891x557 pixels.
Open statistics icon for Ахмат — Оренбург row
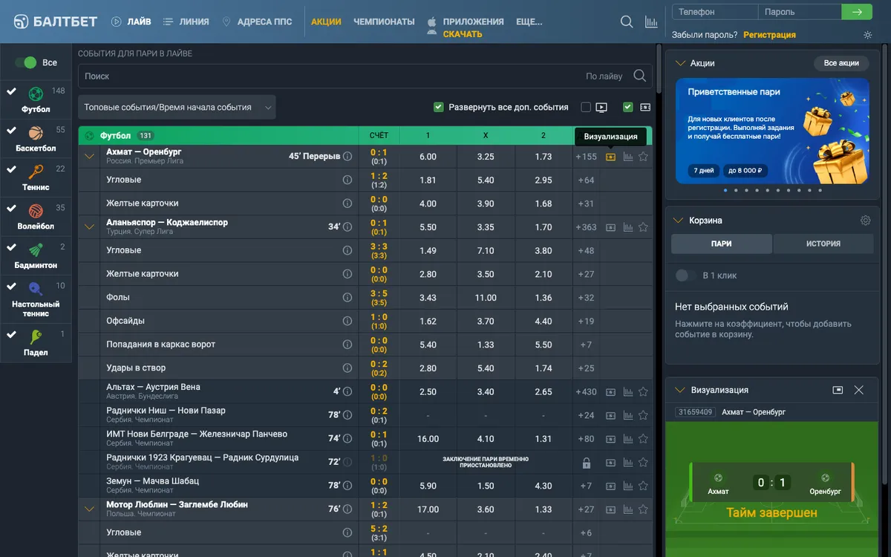pos(628,157)
